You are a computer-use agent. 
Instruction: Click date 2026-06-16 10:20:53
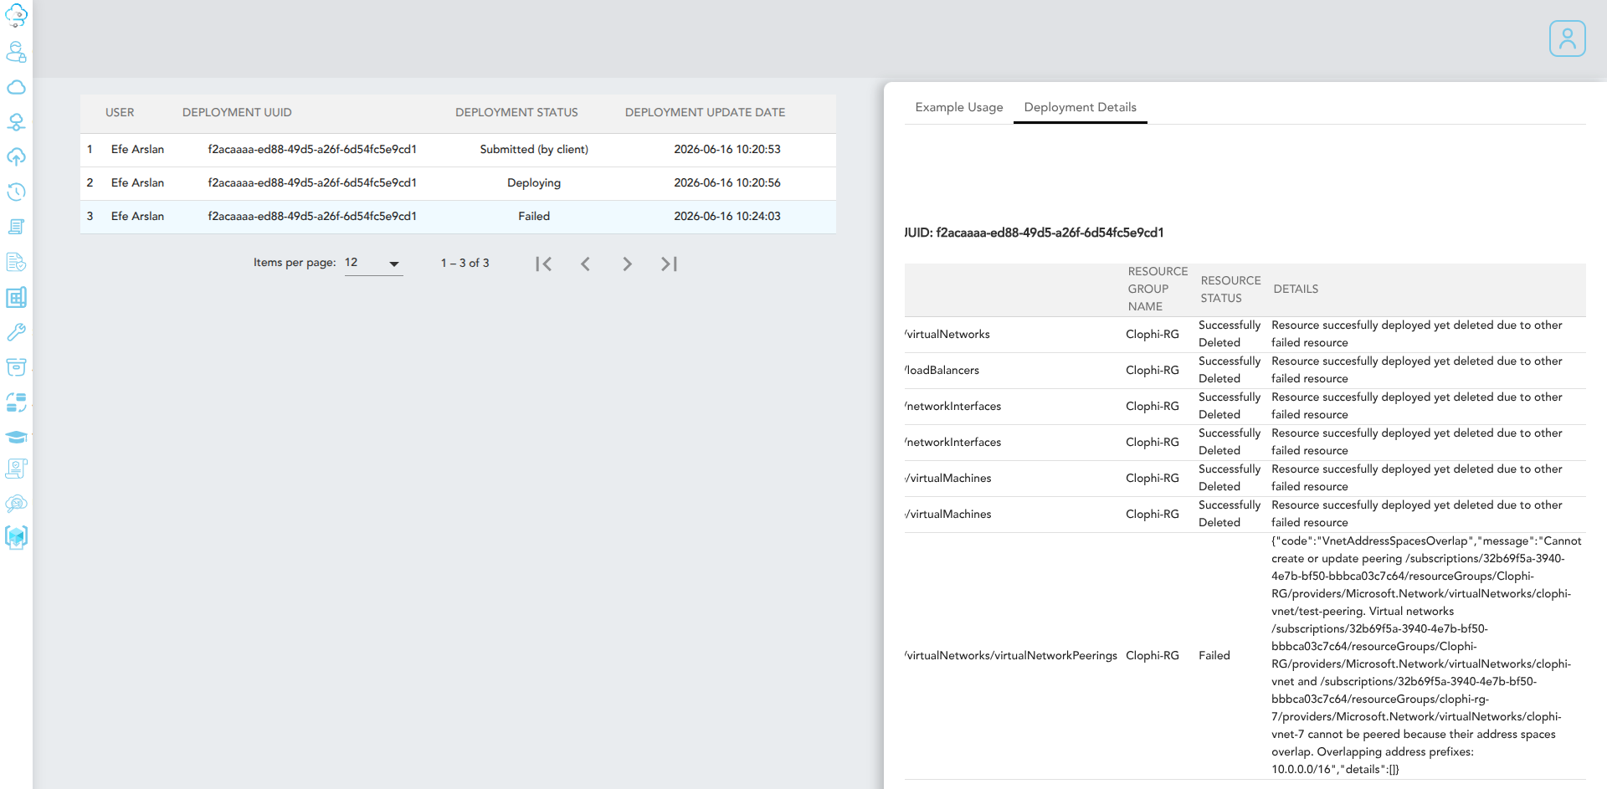coord(726,149)
